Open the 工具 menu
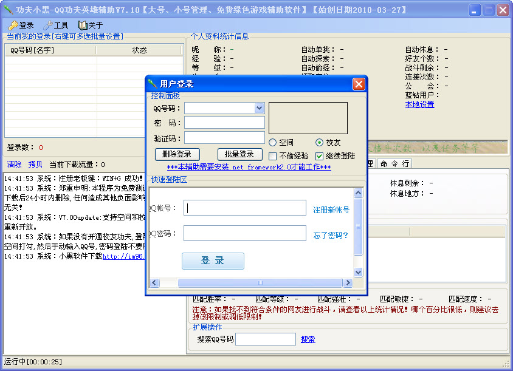Image resolution: width=513 pixels, height=371 pixels. coord(56,25)
